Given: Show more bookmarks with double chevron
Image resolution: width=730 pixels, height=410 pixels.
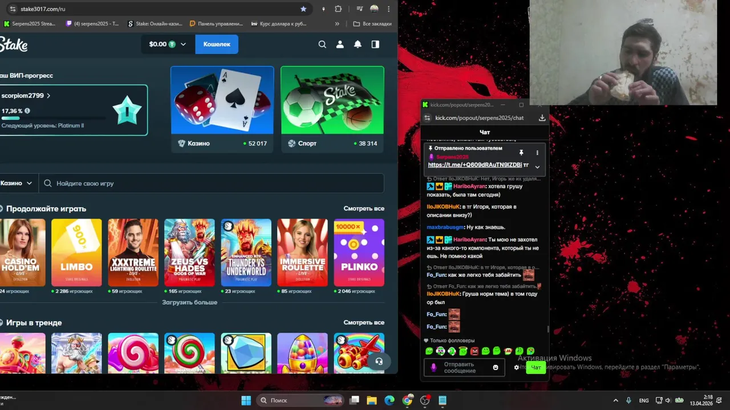Looking at the screenshot, I should coord(337,24).
